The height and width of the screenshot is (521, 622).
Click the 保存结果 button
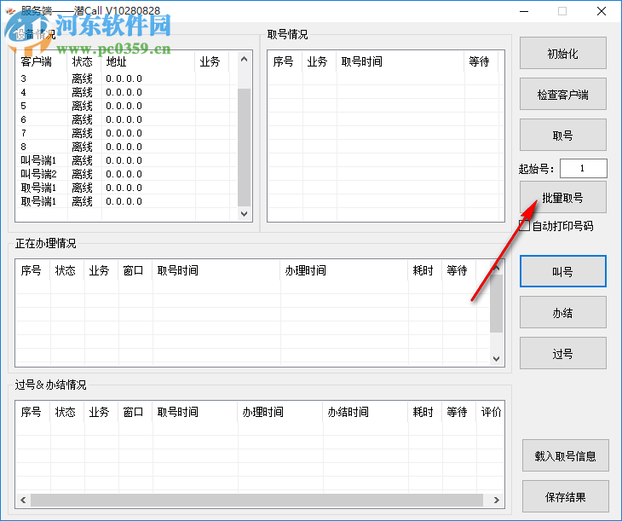pos(565,497)
